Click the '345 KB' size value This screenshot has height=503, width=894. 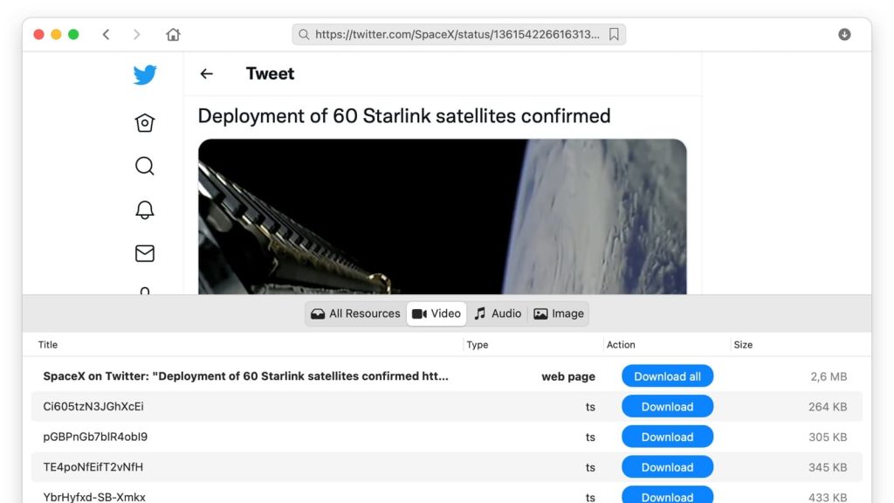(x=828, y=467)
